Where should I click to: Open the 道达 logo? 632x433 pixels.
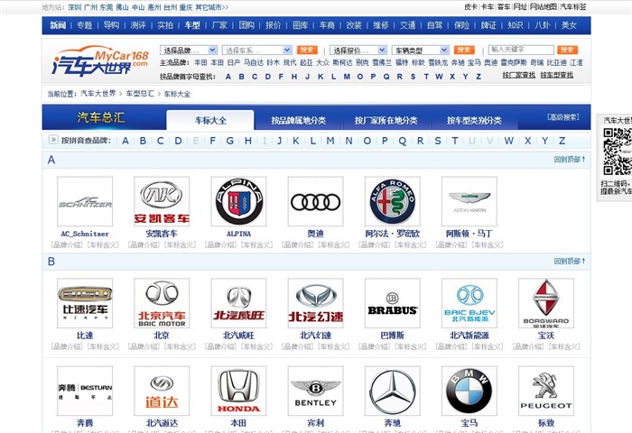pos(162,391)
